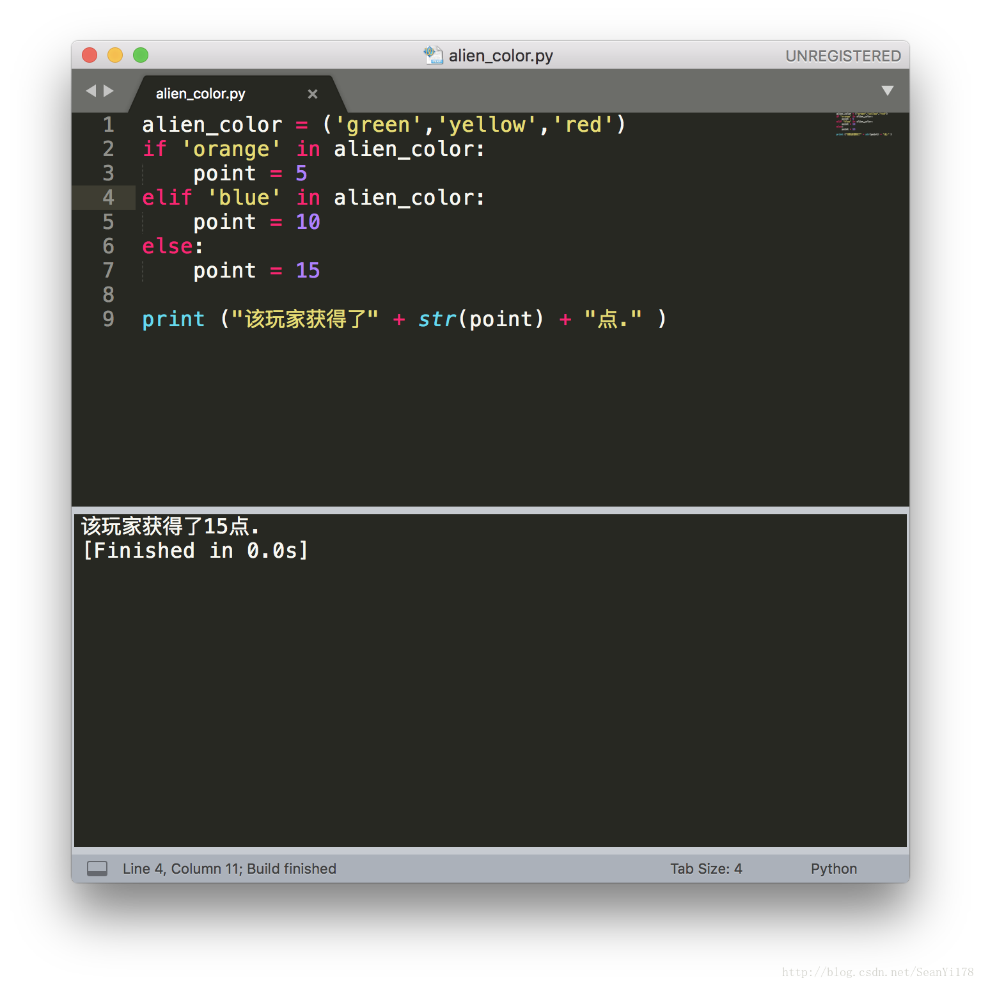Click the [Finished in 0.0s] output line
Image resolution: width=981 pixels, height=985 pixels.
196,551
